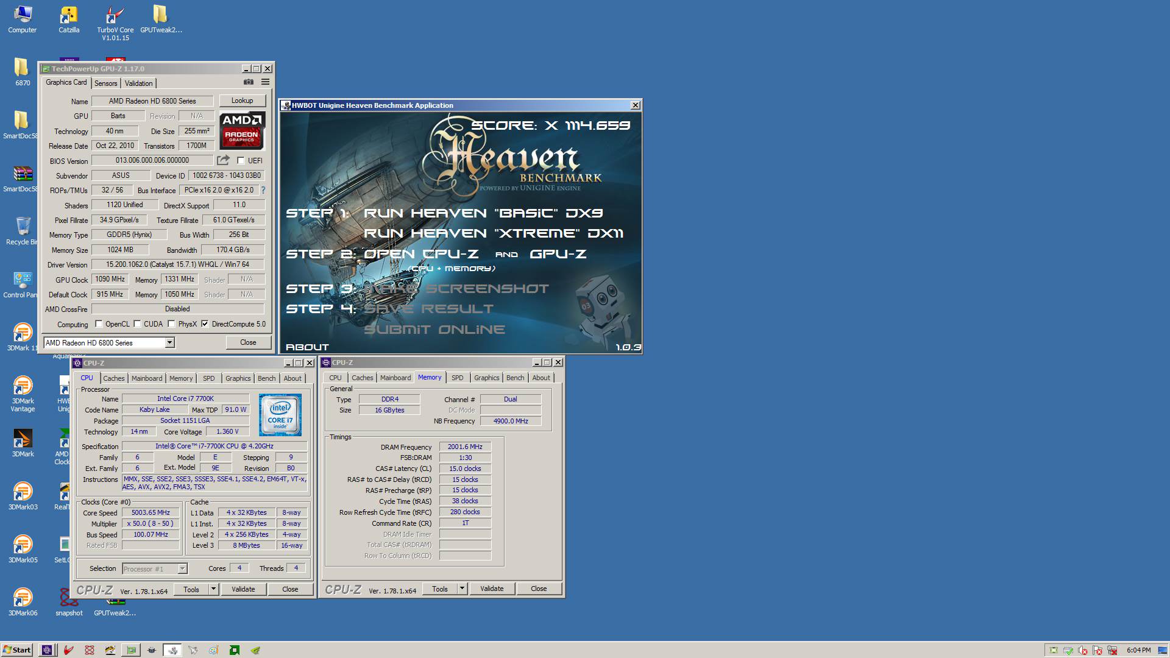
Task: Click the taskbar clock showing 6:04 PM
Action: coord(1139,650)
